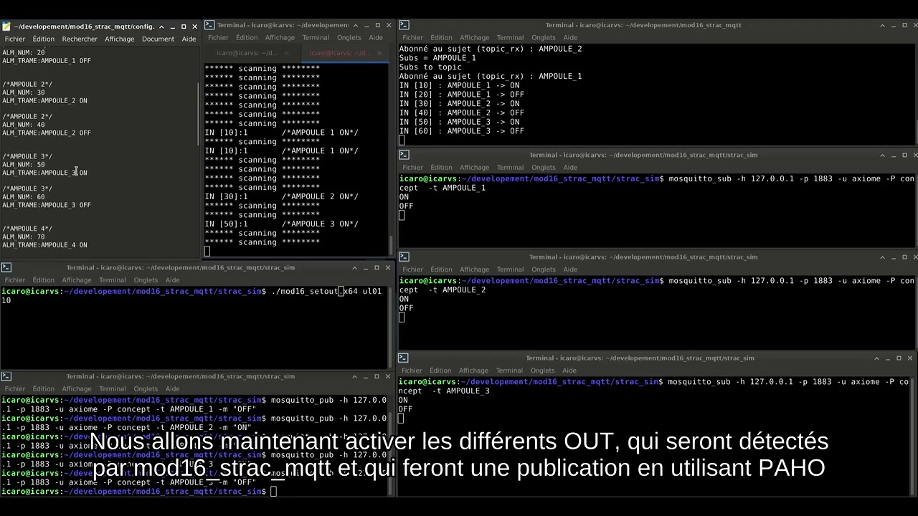Image resolution: width=918 pixels, height=516 pixels.
Task: Click the '/*AMPOULE 4*/' comment line in editor
Action: point(27,229)
